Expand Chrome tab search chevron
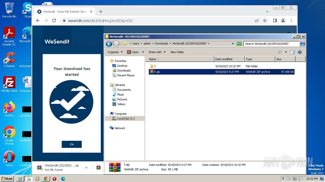Image resolution: width=325 pixels, height=182 pixels. click(267, 12)
